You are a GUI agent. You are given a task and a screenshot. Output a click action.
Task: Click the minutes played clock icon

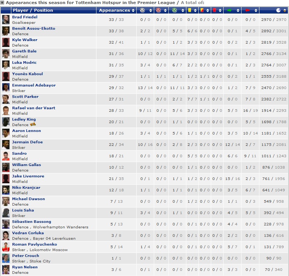(278, 10)
